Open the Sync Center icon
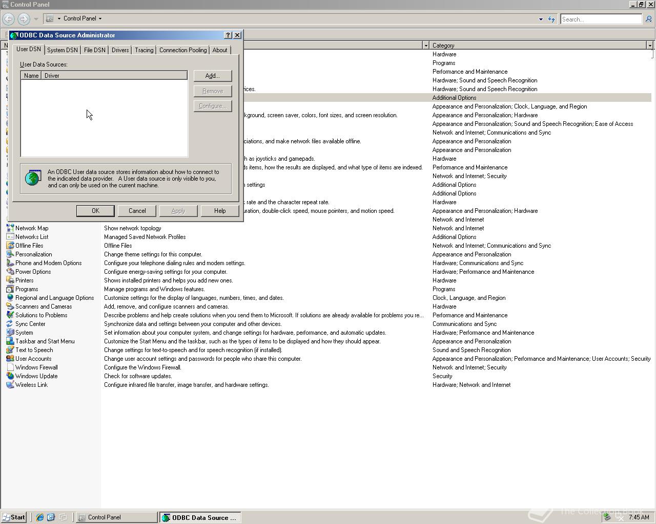 click(x=10, y=324)
